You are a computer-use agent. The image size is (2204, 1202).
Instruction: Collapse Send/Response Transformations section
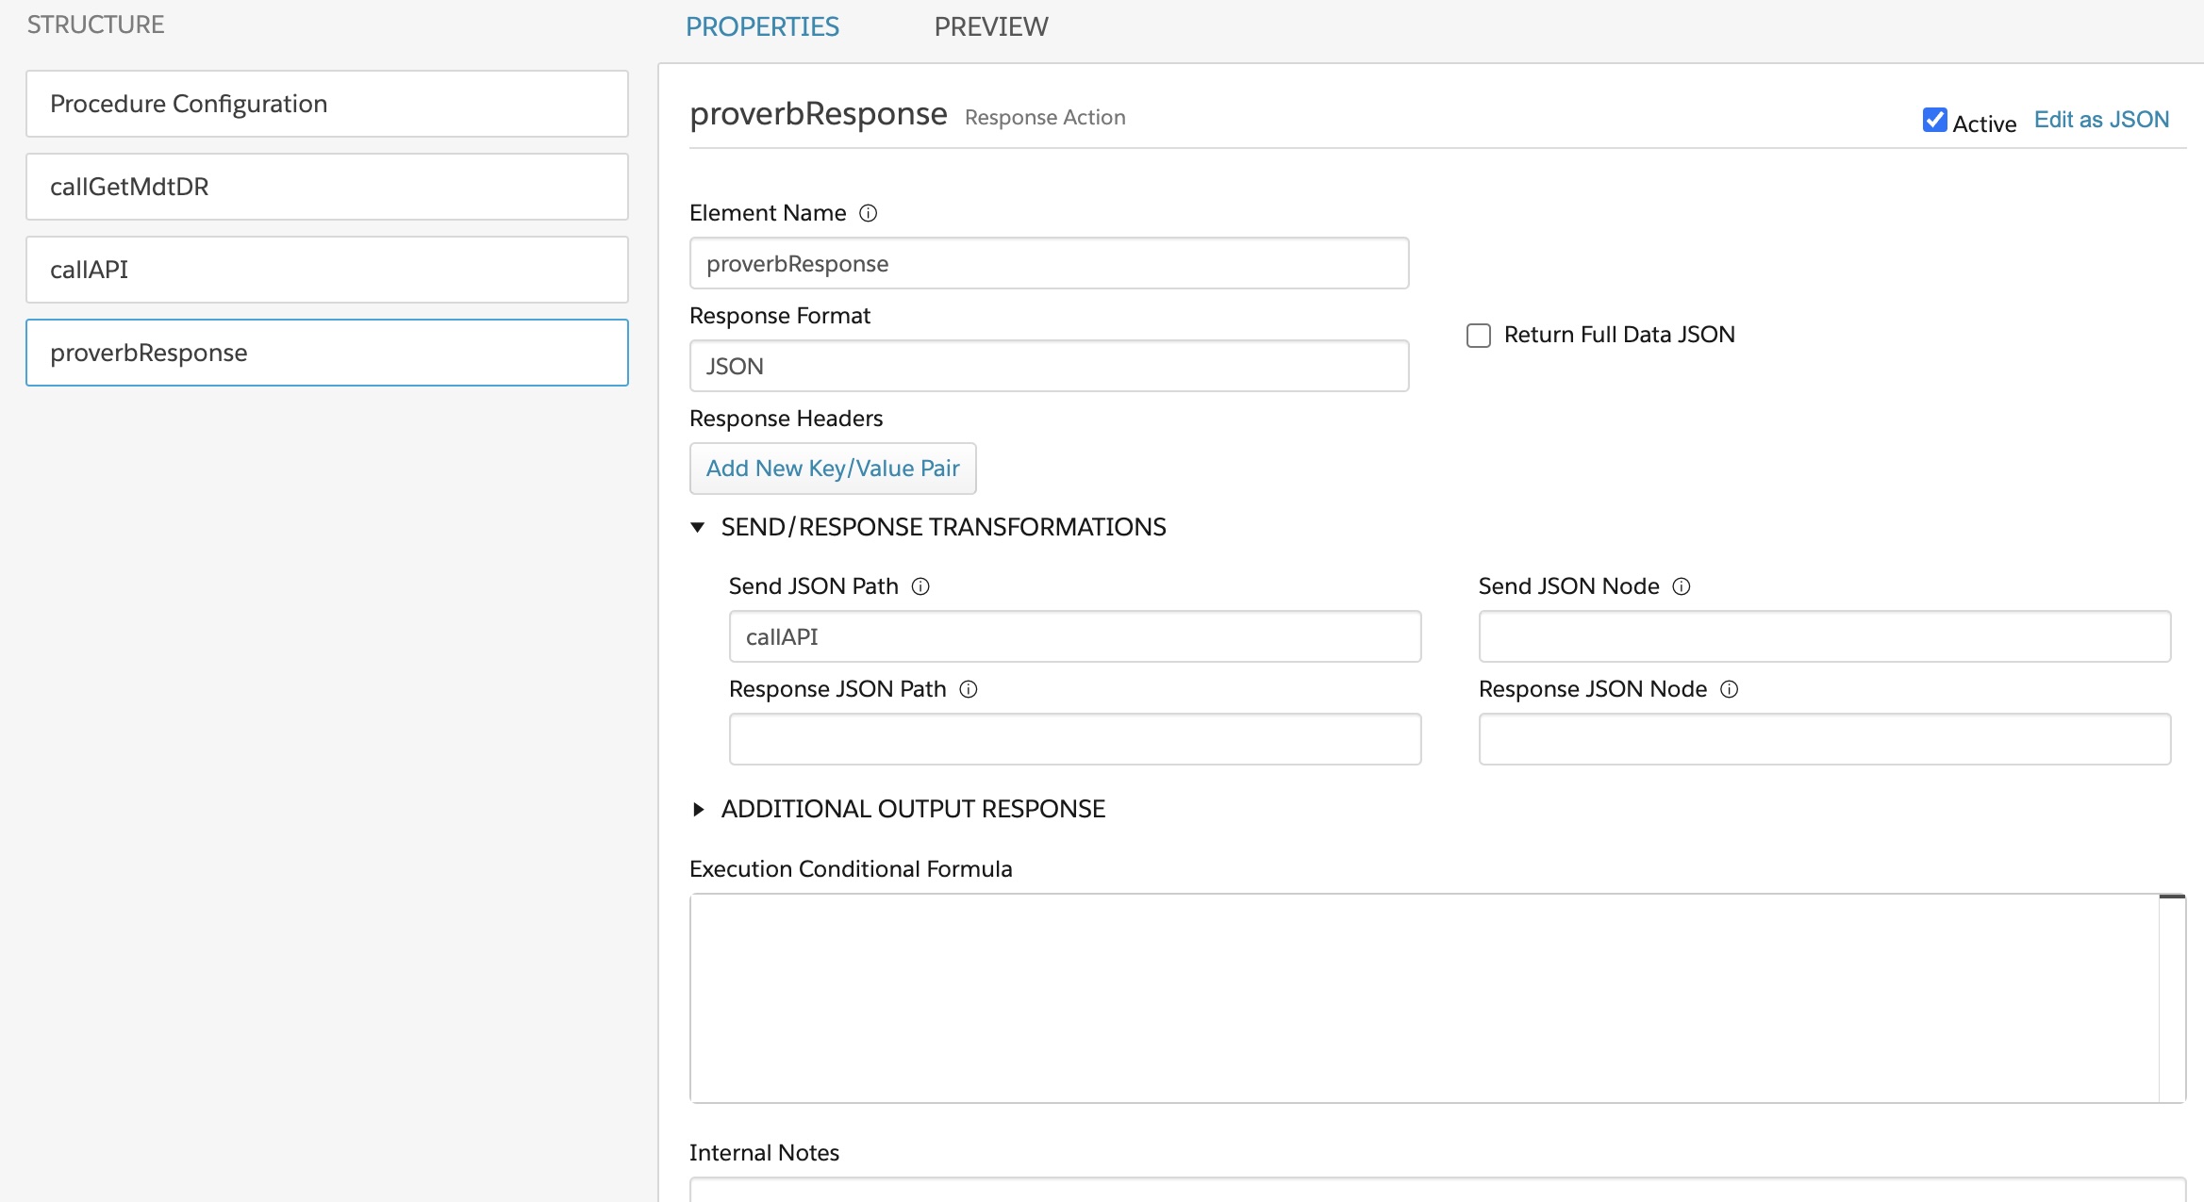tap(698, 527)
